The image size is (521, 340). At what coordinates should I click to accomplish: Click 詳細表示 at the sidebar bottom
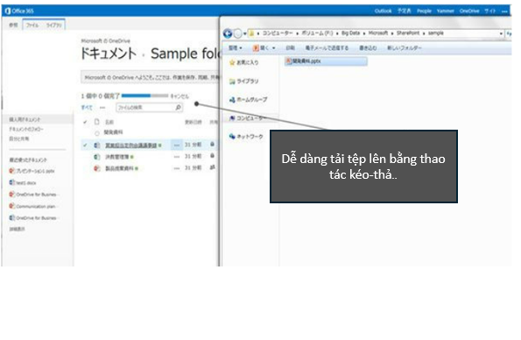tap(17, 229)
